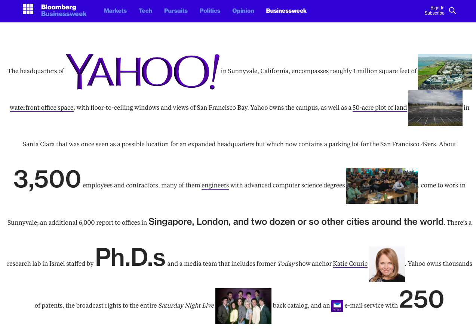
Task: Click the large '250' number
Action: click(x=421, y=300)
